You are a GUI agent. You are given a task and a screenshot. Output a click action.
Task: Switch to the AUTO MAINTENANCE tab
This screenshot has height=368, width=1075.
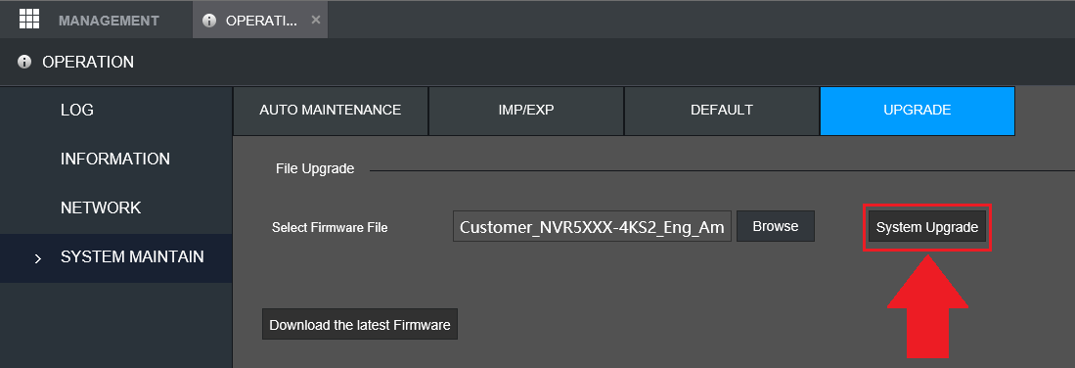[x=331, y=111]
